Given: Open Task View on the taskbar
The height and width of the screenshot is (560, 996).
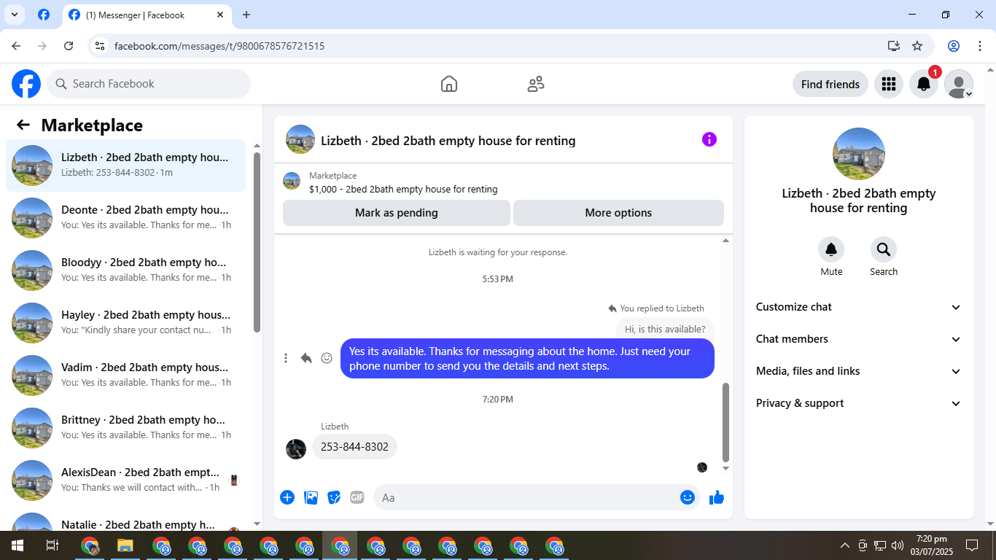Looking at the screenshot, I should point(52,545).
